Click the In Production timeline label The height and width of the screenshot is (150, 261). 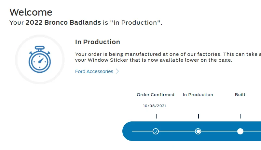click(x=198, y=95)
